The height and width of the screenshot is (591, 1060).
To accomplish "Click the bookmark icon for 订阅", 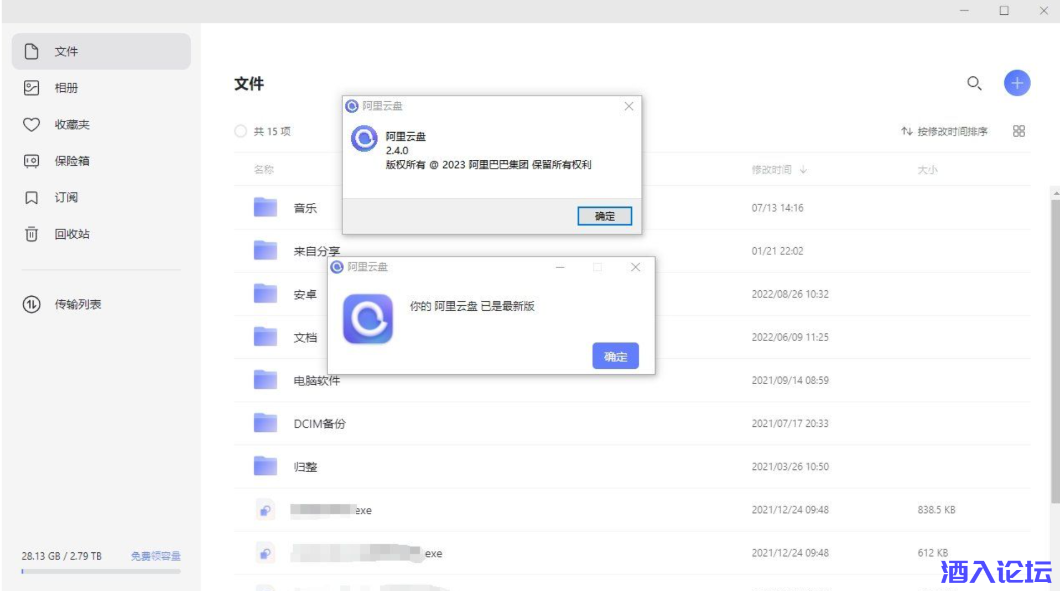I will point(32,197).
